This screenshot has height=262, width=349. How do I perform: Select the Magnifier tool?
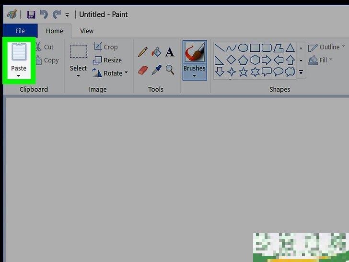click(x=170, y=70)
